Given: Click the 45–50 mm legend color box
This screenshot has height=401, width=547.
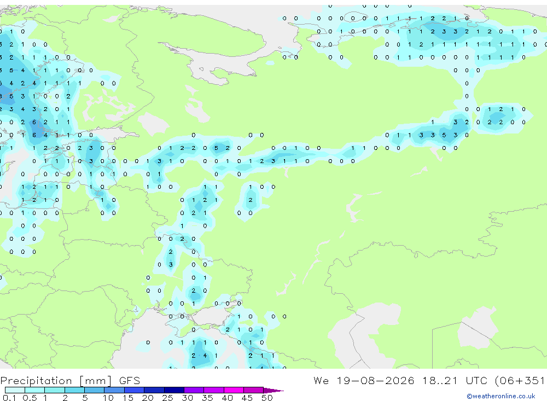Looking at the screenshot, I should point(254,390).
